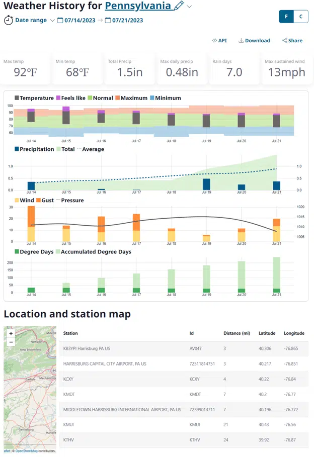Screen dimensions: 314x457
Task: Switch temperature units to Celsius
Action: (300, 16)
